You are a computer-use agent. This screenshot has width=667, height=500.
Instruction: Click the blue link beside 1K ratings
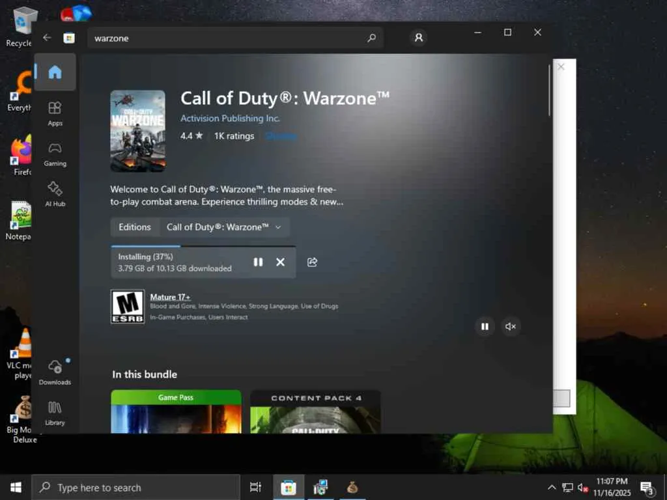pos(281,136)
